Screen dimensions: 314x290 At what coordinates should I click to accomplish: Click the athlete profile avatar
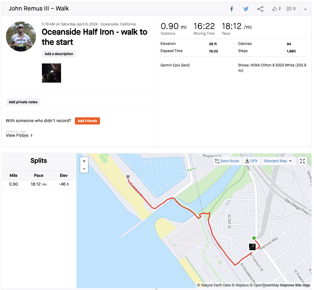(21, 37)
